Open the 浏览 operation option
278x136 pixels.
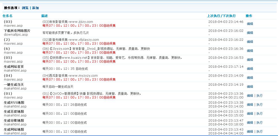point(25,8)
